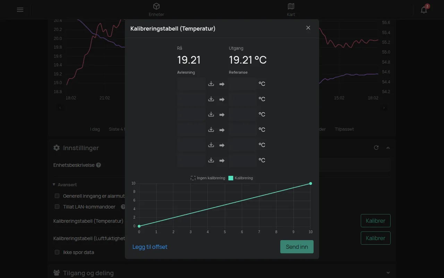Click the refresh icon in Innstillinger header

pos(376,148)
